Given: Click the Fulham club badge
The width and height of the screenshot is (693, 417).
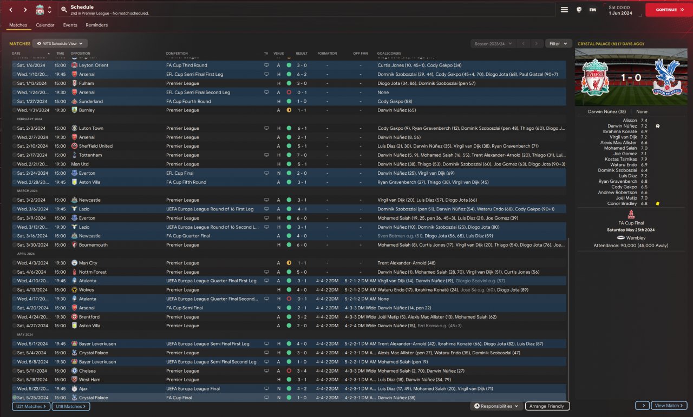Looking at the screenshot, I should coord(75,83).
